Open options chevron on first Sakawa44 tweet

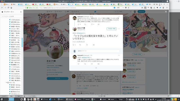click(119, 17)
